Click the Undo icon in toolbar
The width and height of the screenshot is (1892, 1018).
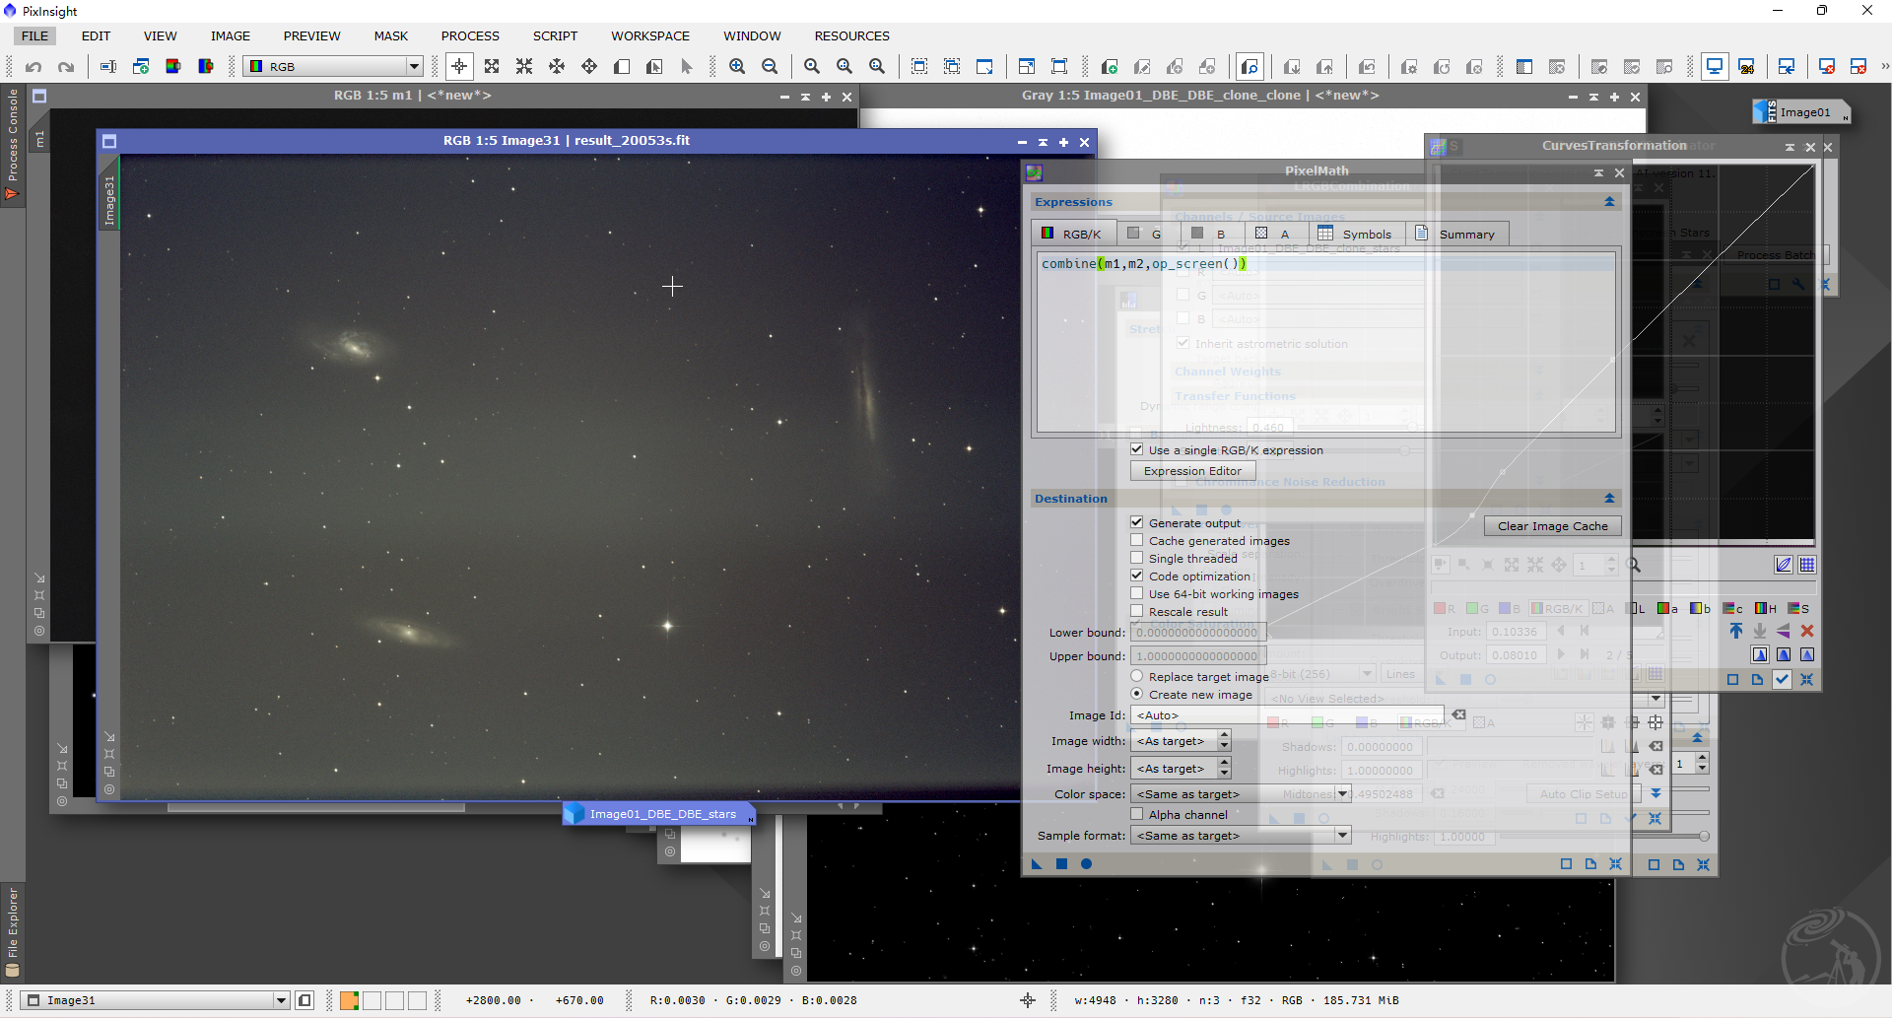tap(34, 67)
